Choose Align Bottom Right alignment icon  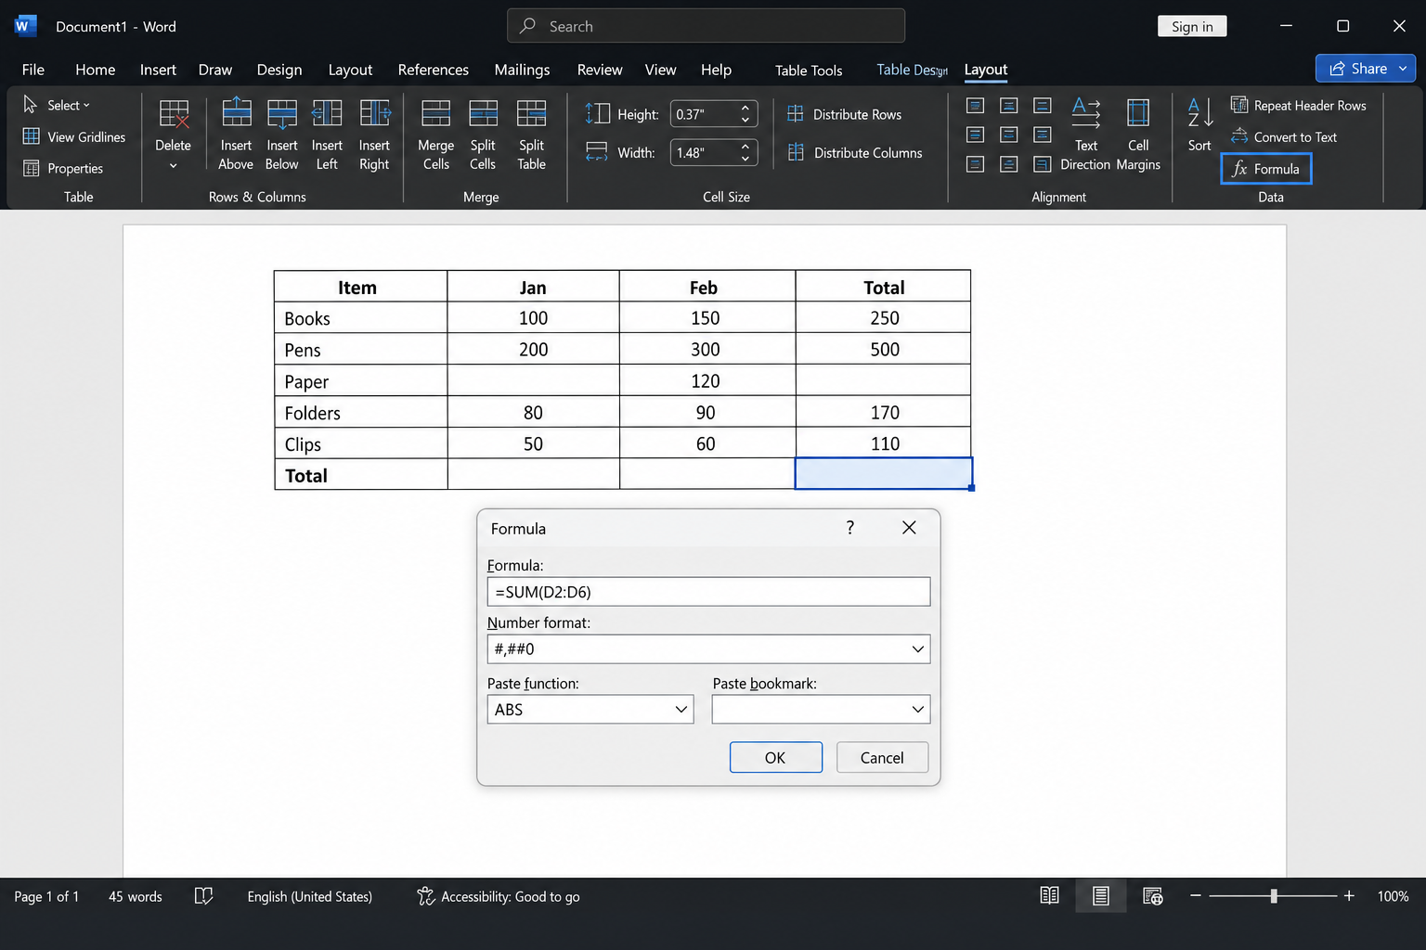pyautogui.click(x=1043, y=164)
